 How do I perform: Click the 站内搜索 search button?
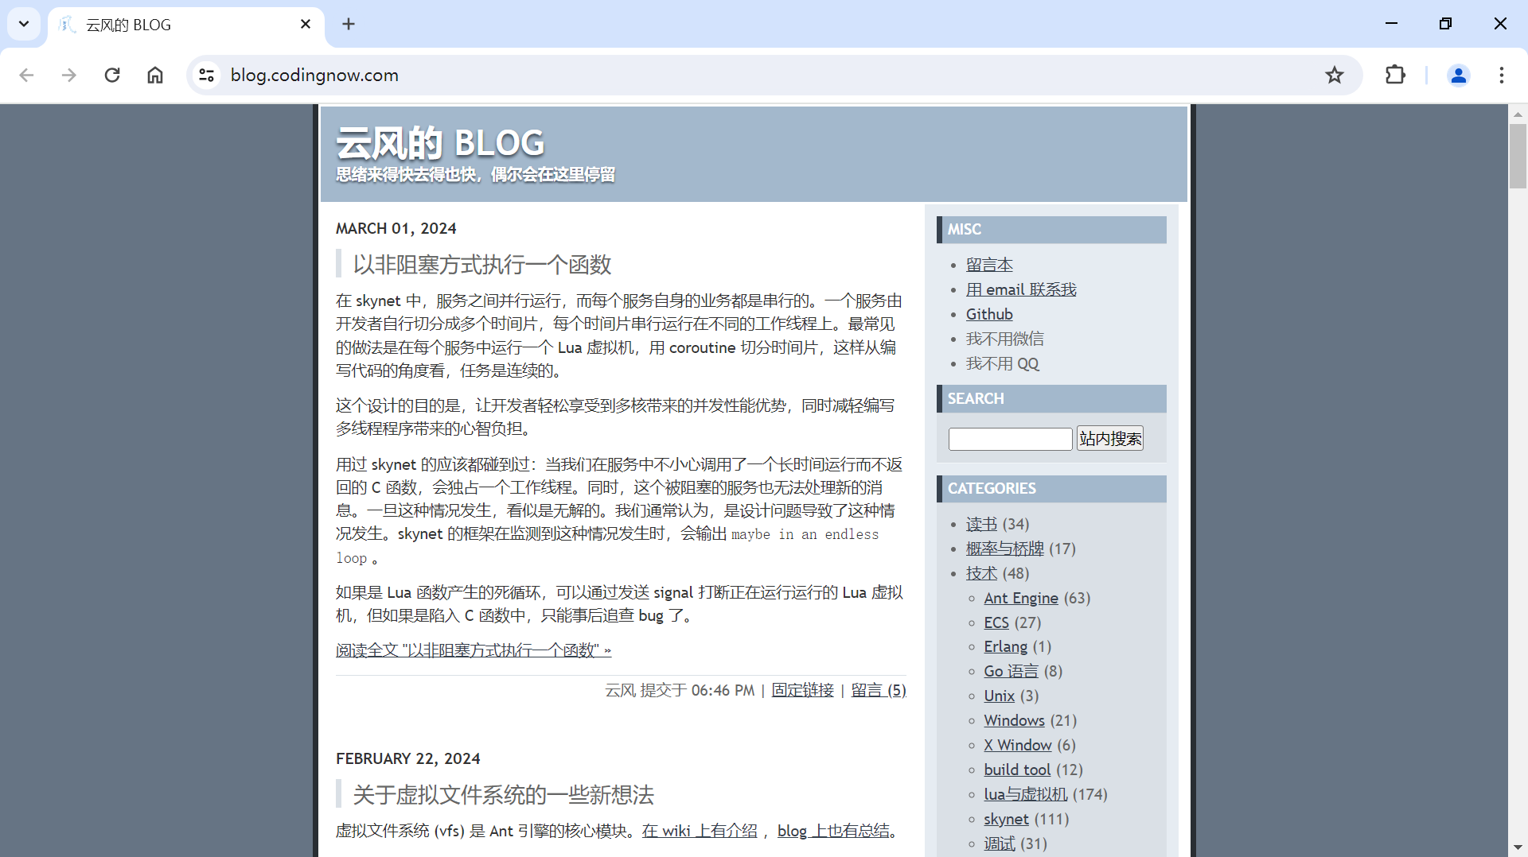pyautogui.click(x=1110, y=439)
